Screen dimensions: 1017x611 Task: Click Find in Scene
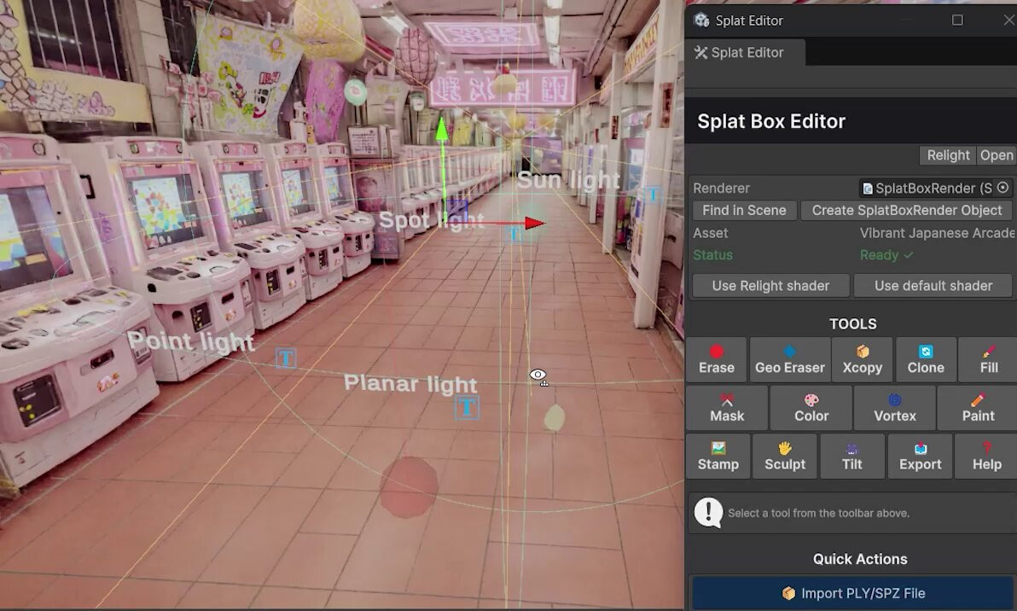tap(744, 210)
